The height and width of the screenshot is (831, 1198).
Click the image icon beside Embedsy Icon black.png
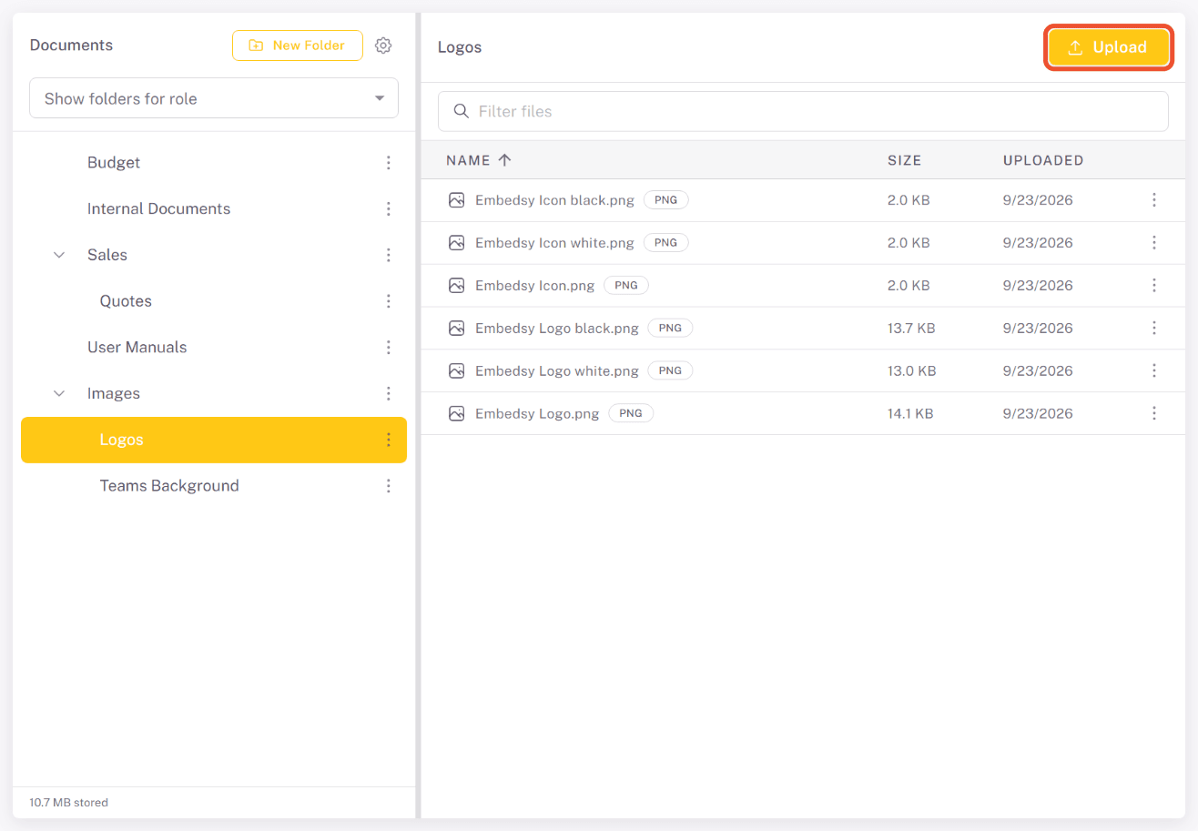click(457, 200)
